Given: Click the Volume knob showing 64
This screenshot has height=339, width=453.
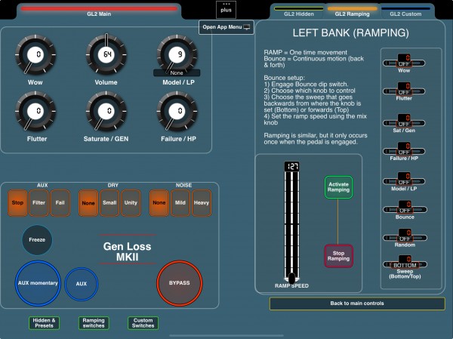Looking at the screenshot, I should click(x=106, y=54).
